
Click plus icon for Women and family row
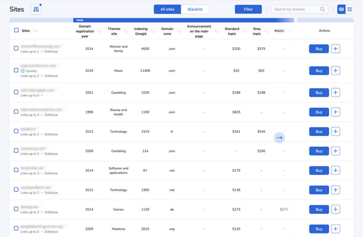click(336, 49)
